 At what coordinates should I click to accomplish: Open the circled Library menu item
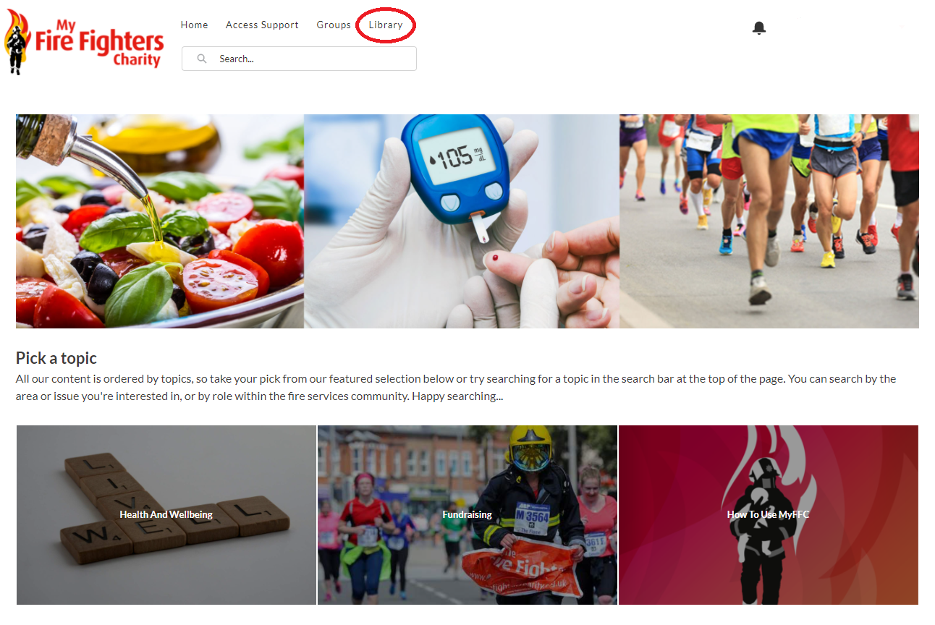[x=386, y=25]
